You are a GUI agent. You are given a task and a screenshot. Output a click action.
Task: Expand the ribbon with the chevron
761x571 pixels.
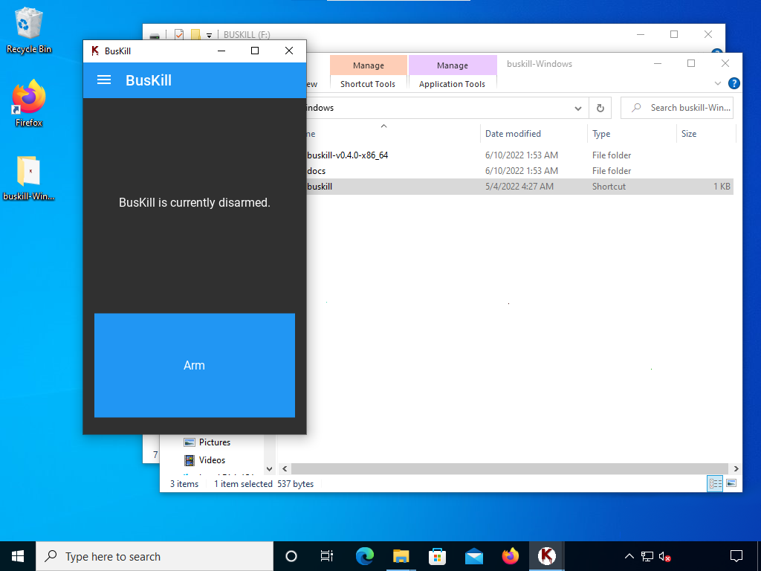point(718,83)
